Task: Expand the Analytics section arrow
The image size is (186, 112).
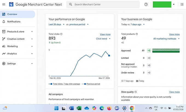Action: coord(32,54)
